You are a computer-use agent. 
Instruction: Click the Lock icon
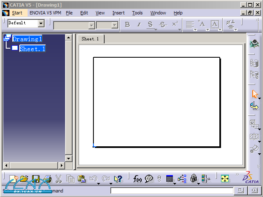click(x=194, y=178)
